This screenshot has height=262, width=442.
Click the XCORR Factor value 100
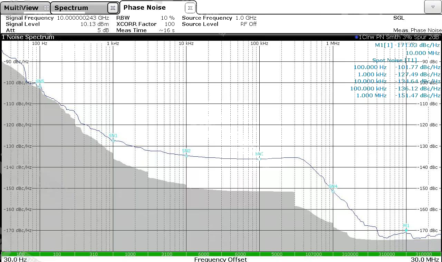170,24
